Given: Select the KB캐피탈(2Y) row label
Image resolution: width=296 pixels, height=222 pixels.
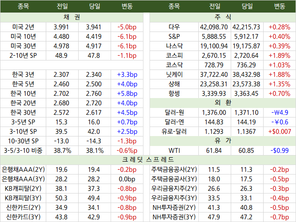Looking at the screenshot, I should click(x=23, y=189).
